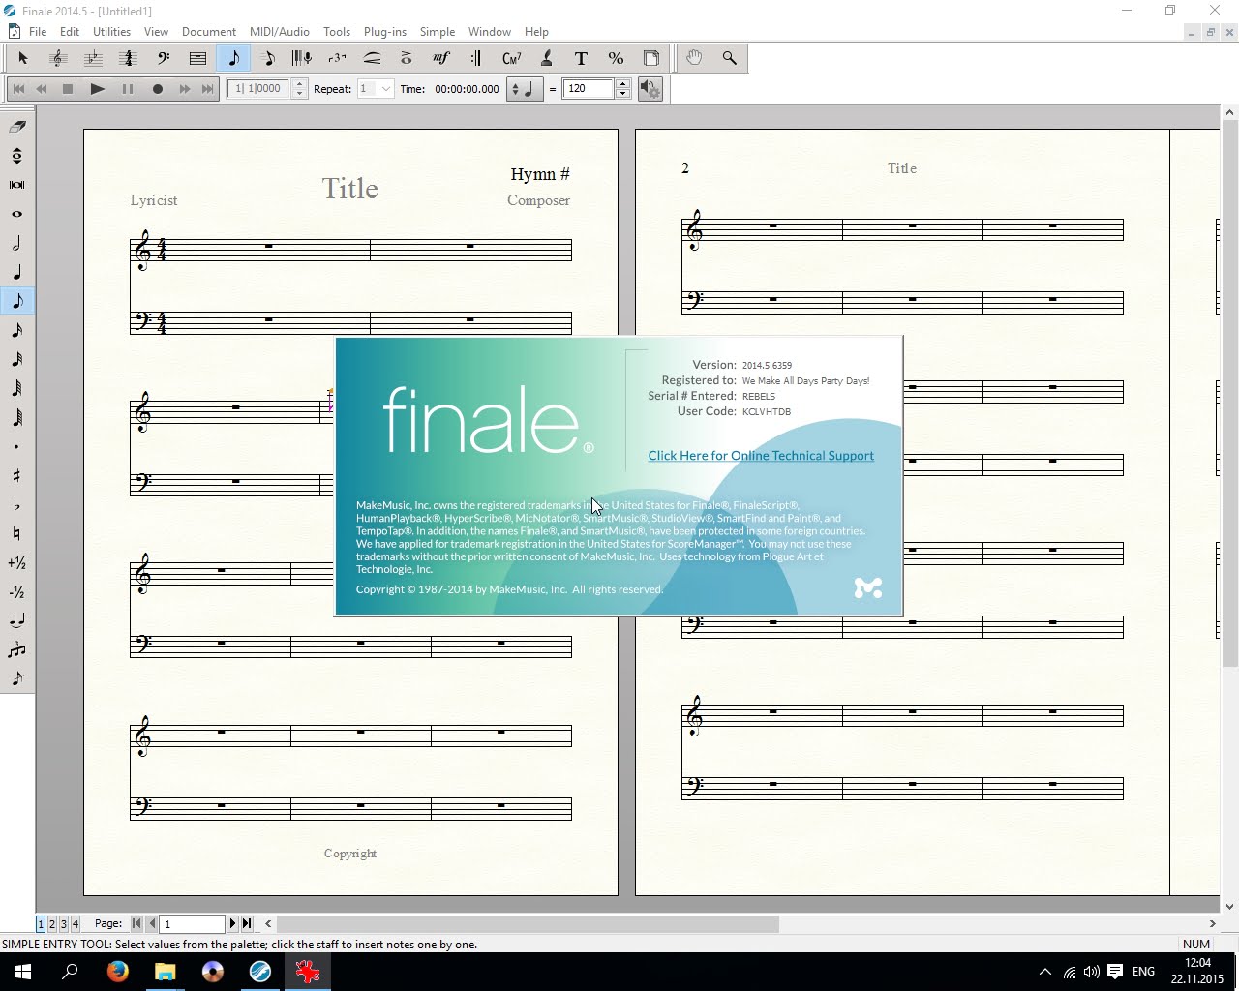Screen dimensions: 1239x991
Task: Open the Simple menu
Action: [x=437, y=32]
